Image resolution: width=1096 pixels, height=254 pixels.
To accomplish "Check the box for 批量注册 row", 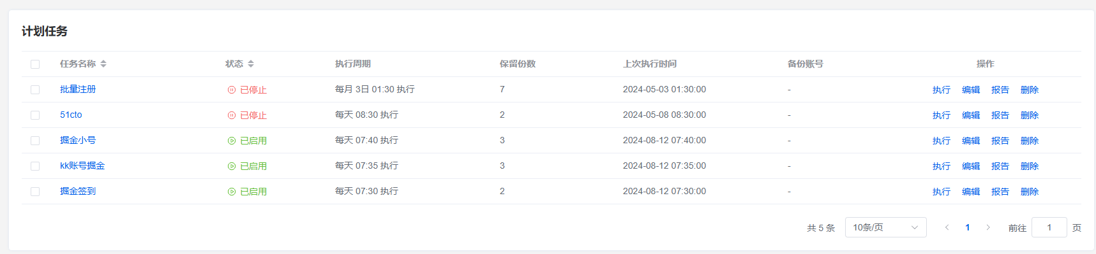I will click(35, 90).
